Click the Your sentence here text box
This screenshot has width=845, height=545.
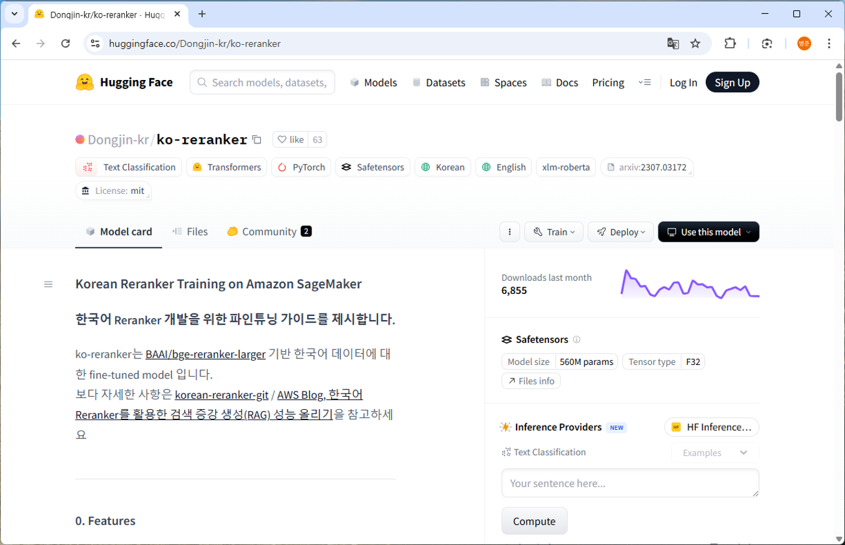point(630,483)
